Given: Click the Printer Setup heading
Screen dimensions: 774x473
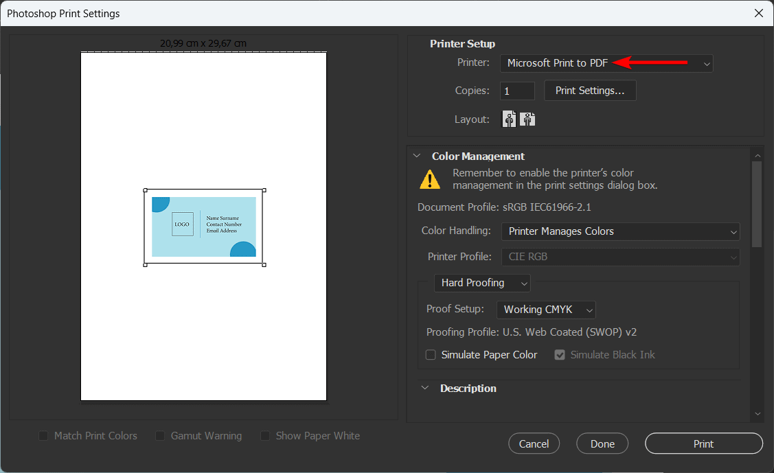Looking at the screenshot, I should pos(462,43).
